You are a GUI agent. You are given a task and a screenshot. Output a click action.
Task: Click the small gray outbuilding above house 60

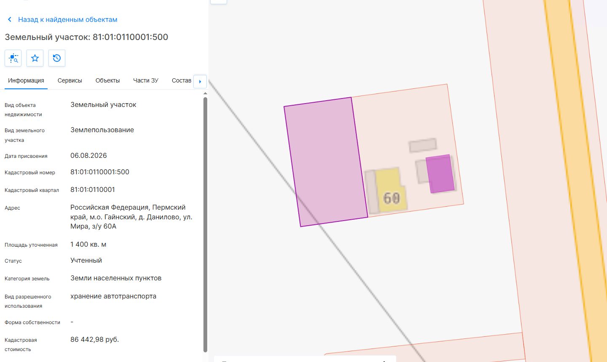pos(423,145)
